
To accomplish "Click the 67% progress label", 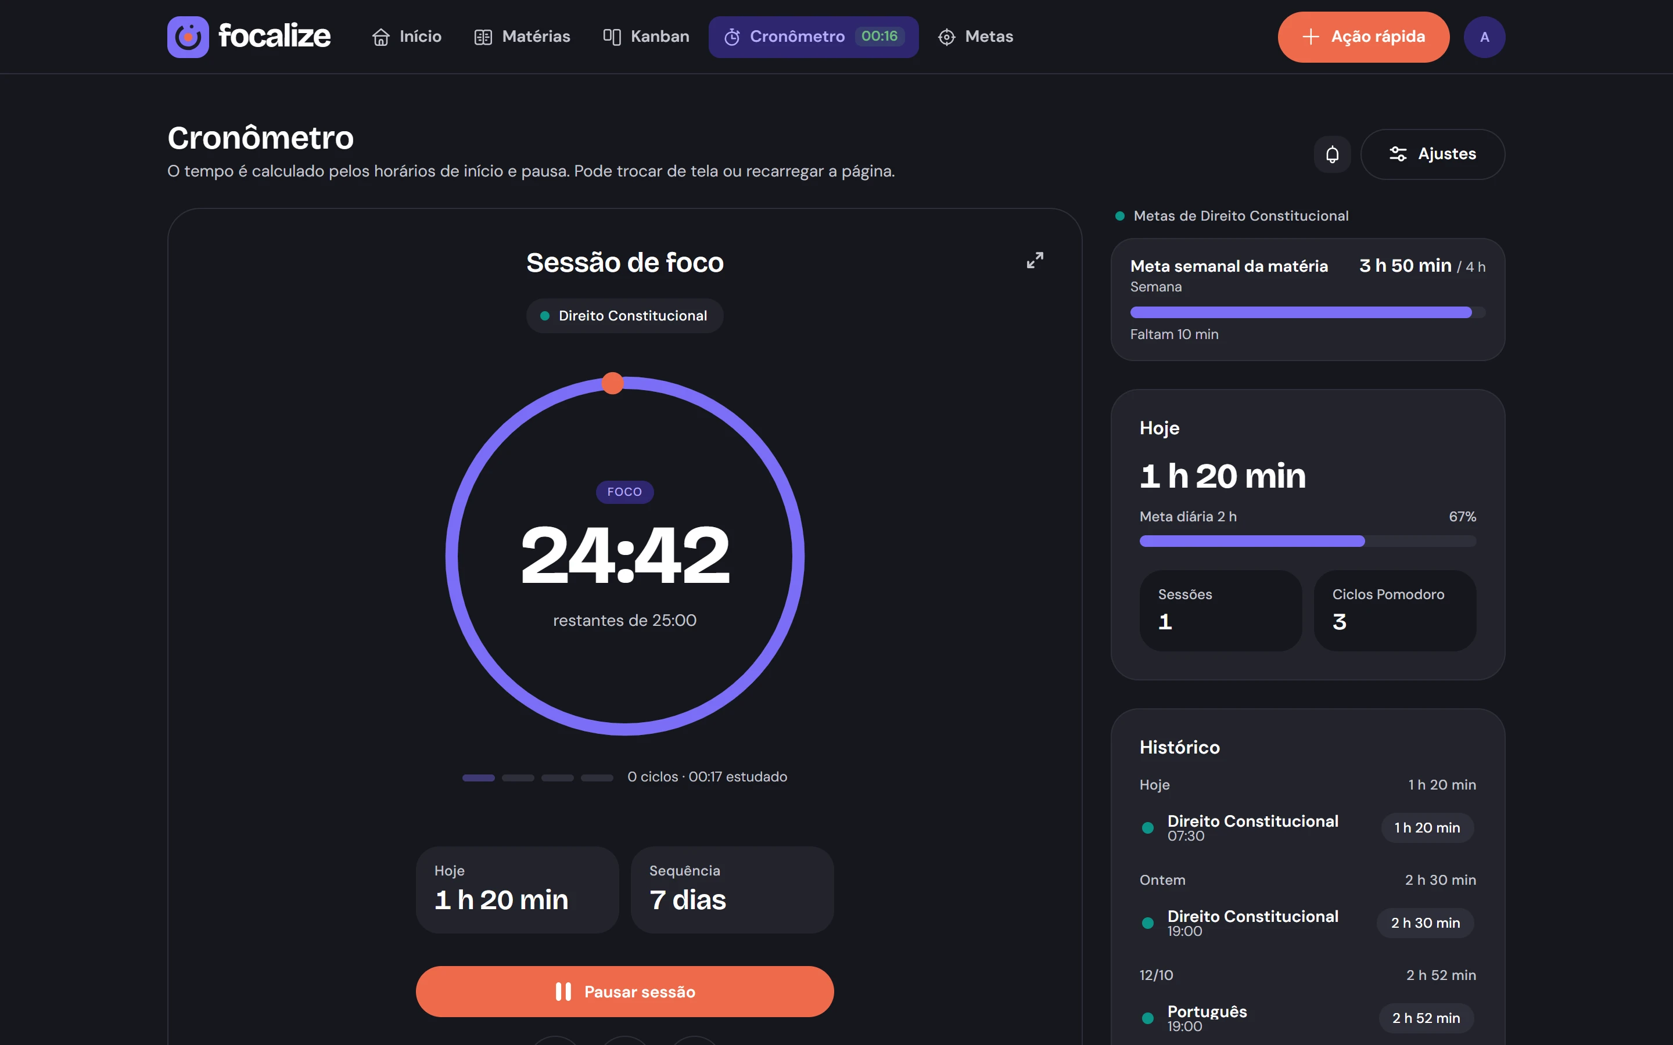I will coord(1462,516).
